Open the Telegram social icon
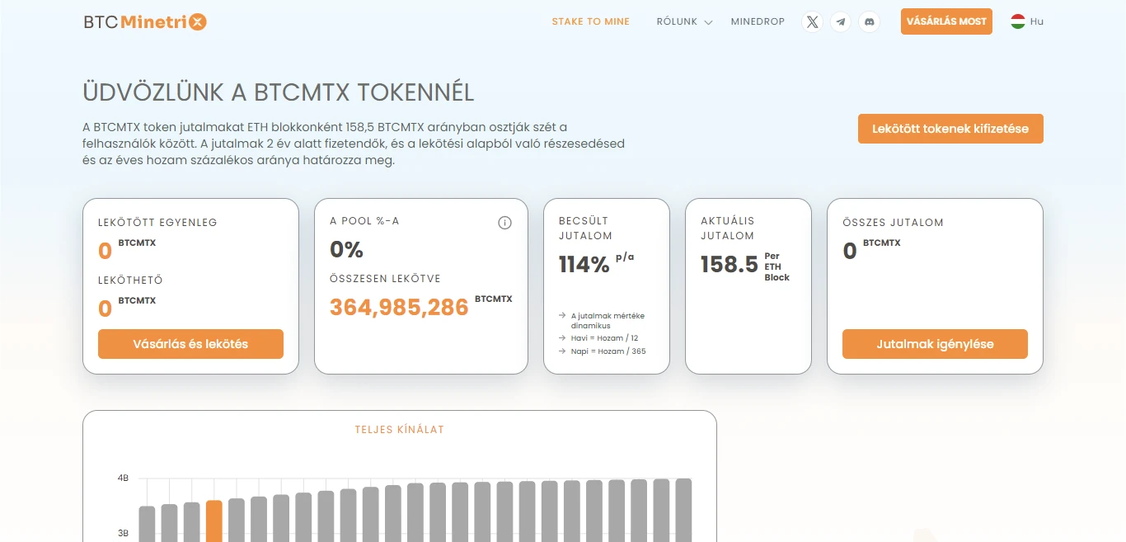This screenshot has width=1126, height=542. [x=841, y=22]
